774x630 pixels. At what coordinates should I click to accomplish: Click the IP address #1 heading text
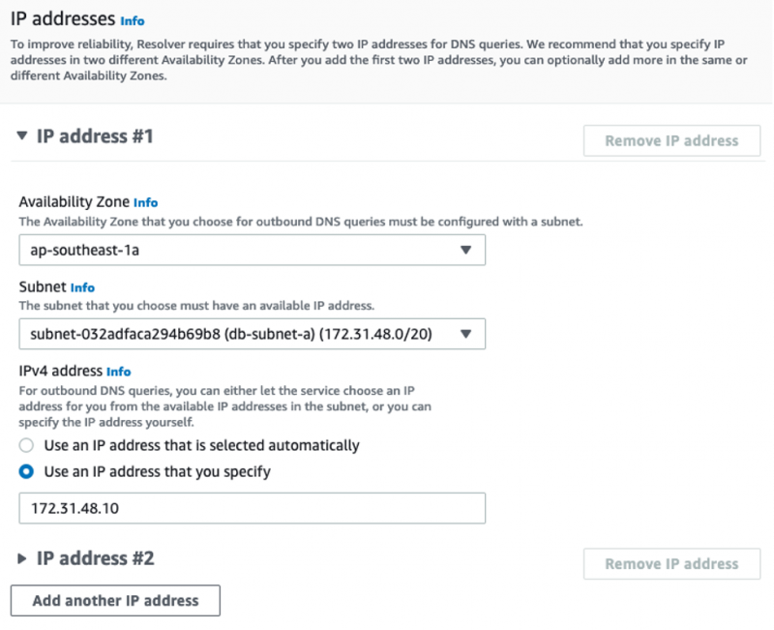pos(95,136)
